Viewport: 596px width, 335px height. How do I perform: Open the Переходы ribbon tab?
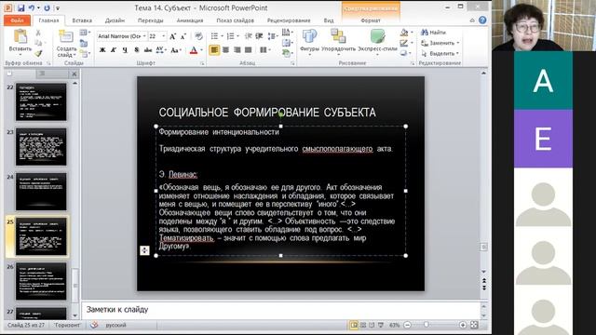pos(151,20)
